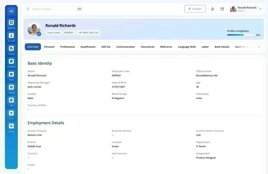Viewport: 268px width, 174px height.
Task: Click the camera icon on profile photo
Action: click(39, 34)
